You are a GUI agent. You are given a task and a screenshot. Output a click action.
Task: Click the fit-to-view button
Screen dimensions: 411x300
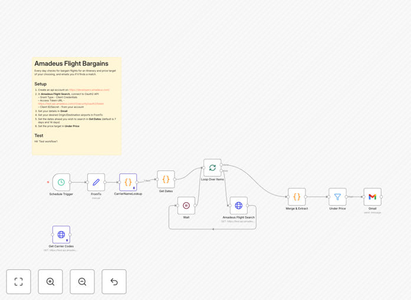coord(19,282)
